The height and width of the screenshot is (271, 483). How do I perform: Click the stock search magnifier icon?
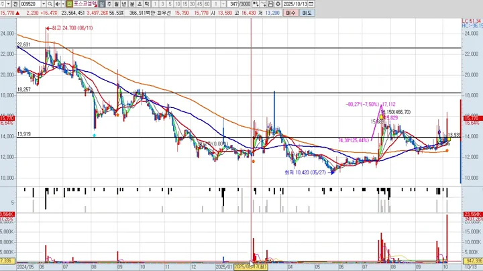coord(50,4)
